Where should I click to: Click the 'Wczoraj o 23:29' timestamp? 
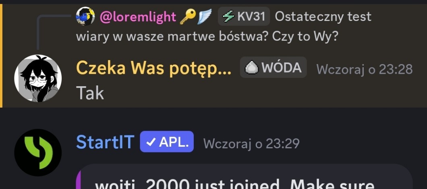tap(251, 143)
